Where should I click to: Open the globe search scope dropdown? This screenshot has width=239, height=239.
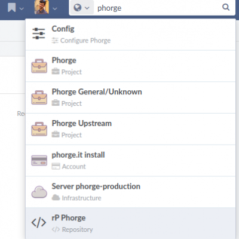82,8
